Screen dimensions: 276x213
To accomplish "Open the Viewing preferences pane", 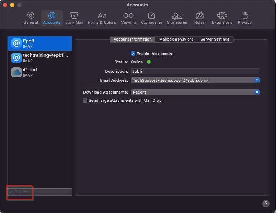I will point(128,18).
